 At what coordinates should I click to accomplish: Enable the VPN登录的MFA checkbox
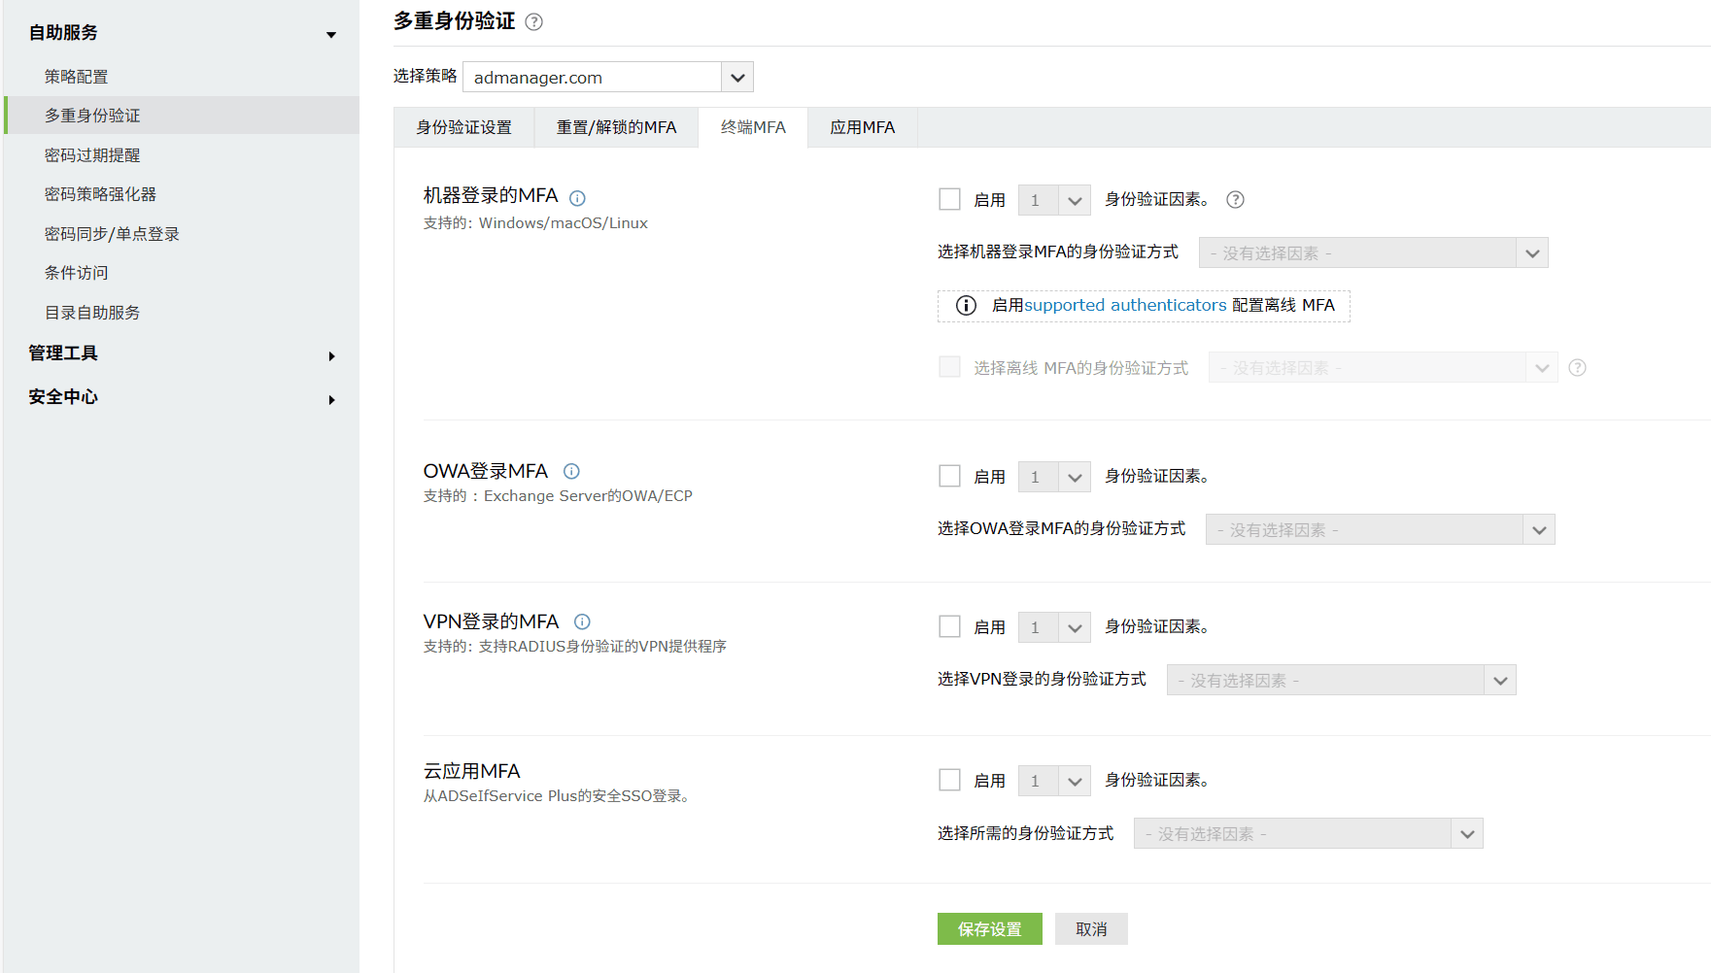point(949,627)
